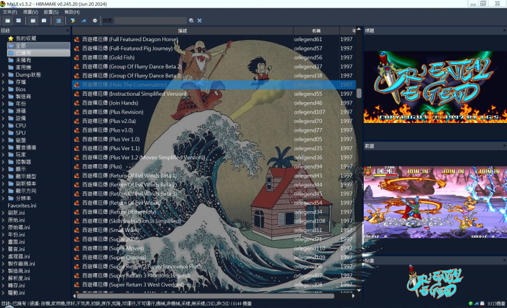Expand the 刷新.ini tree entry
Screen dimensions: 507x308
pyautogui.click(x=3, y=213)
